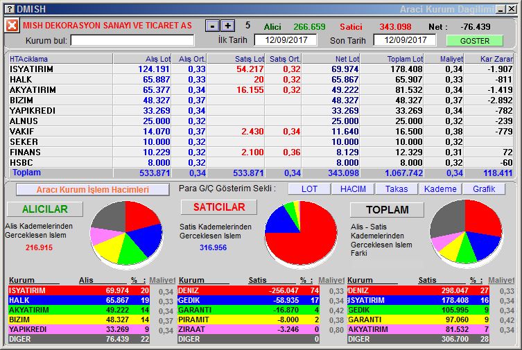Open the Grafik view

point(484,189)
